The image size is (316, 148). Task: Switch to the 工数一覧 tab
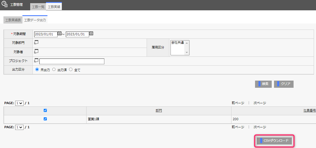(x=38, y=7)
